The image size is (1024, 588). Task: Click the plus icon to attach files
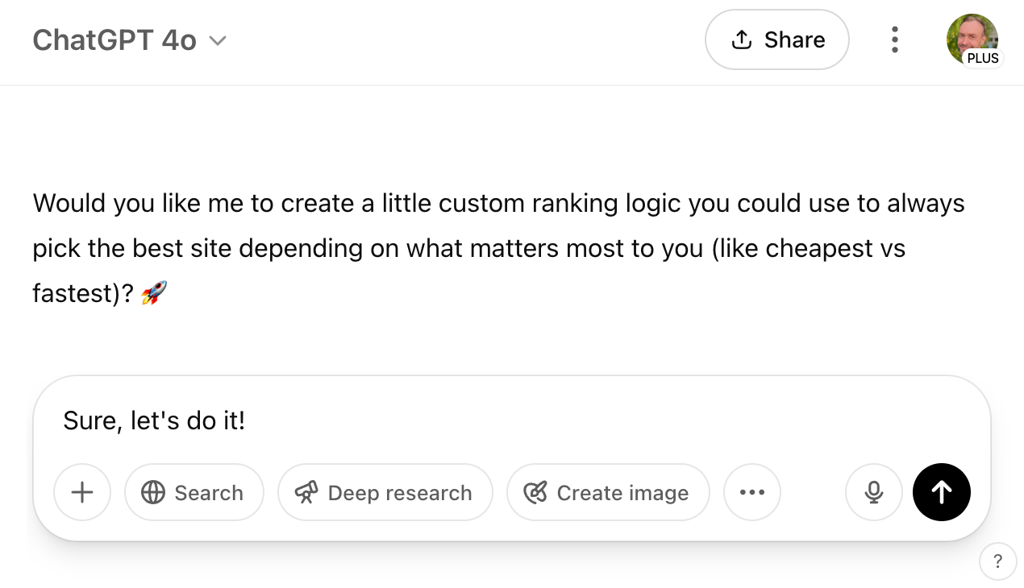point(82,492)
